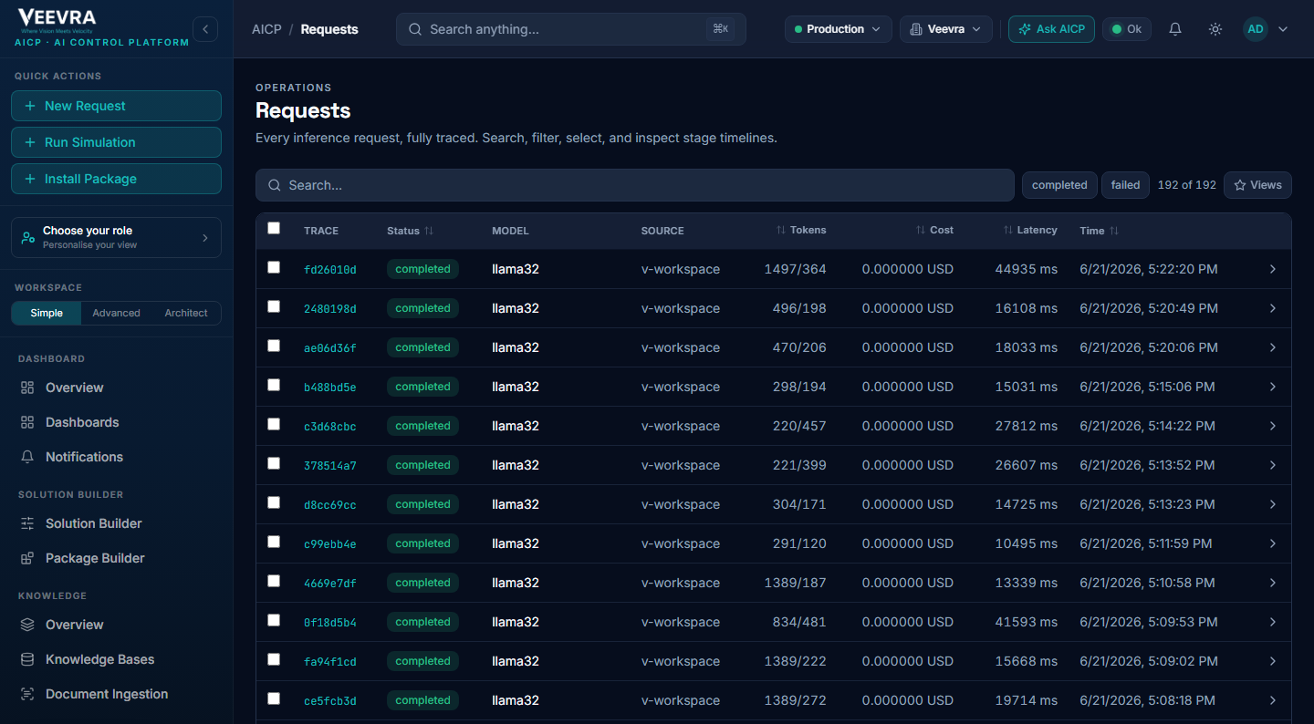Click the Package Builder icon
The height and width of the screenshot is (724, 1314).
(x=27, y=558)
